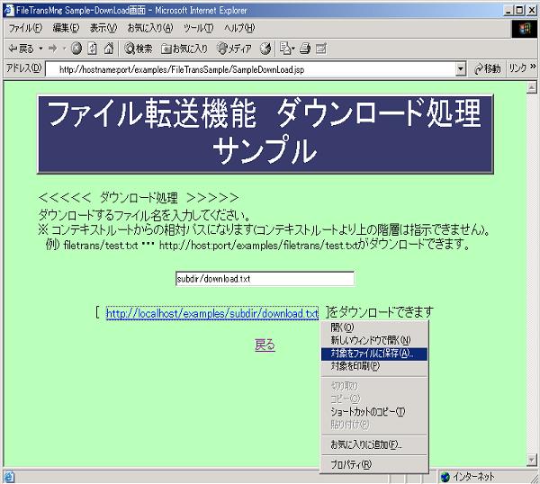Open the Favorites (お気に入り) toolbar button
540x484 pixels.
(x=184, y=49)
